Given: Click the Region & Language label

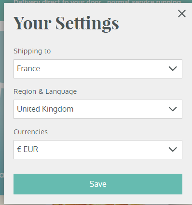Looking at the screenshot, I should tap(45, 92).
